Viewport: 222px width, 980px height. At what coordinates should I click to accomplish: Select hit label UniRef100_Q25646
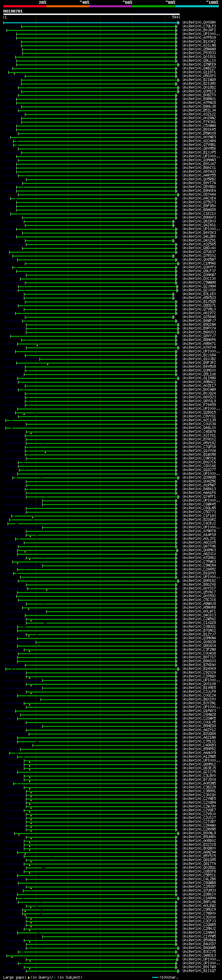199,317
